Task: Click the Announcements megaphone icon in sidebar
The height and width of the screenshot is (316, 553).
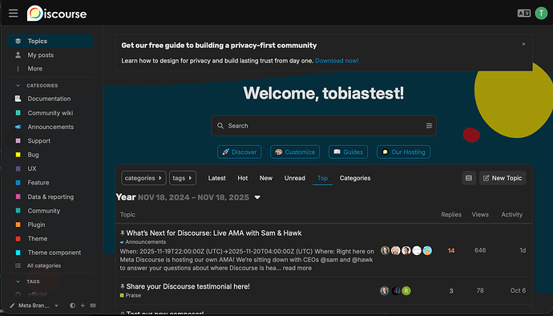Action: click(18, 127)
